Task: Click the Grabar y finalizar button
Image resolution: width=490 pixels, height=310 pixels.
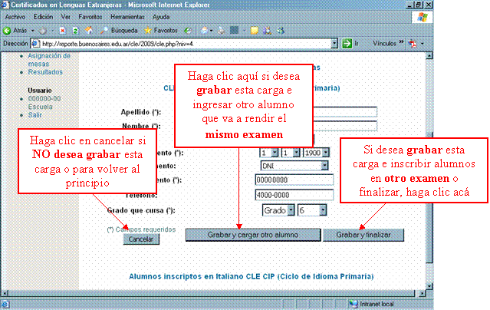Action: (x=363, y=234)
